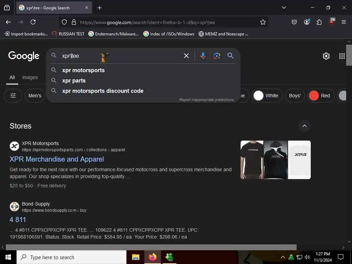Go forward to the next page
352x264 pixels.
(21, 22)
